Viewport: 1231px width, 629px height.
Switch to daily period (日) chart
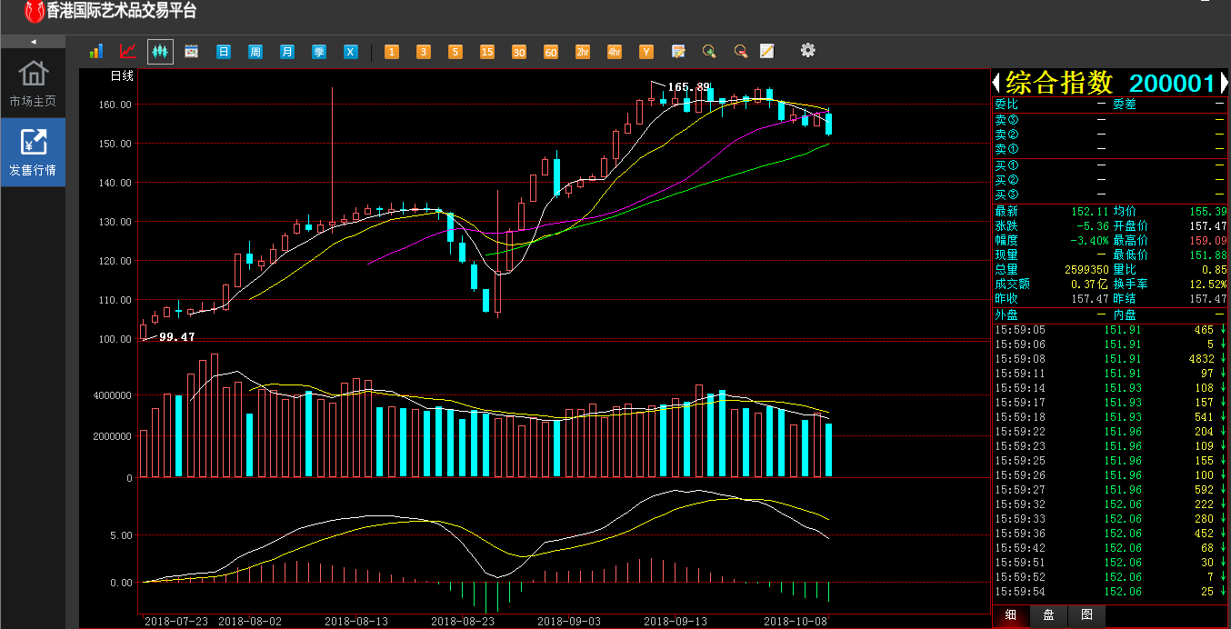click(x=224, y=52)
